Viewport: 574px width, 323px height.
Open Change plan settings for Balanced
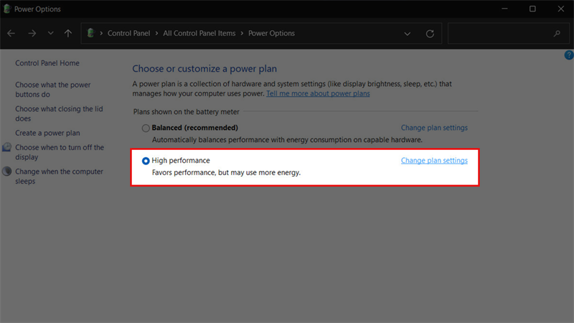(434, 128)
